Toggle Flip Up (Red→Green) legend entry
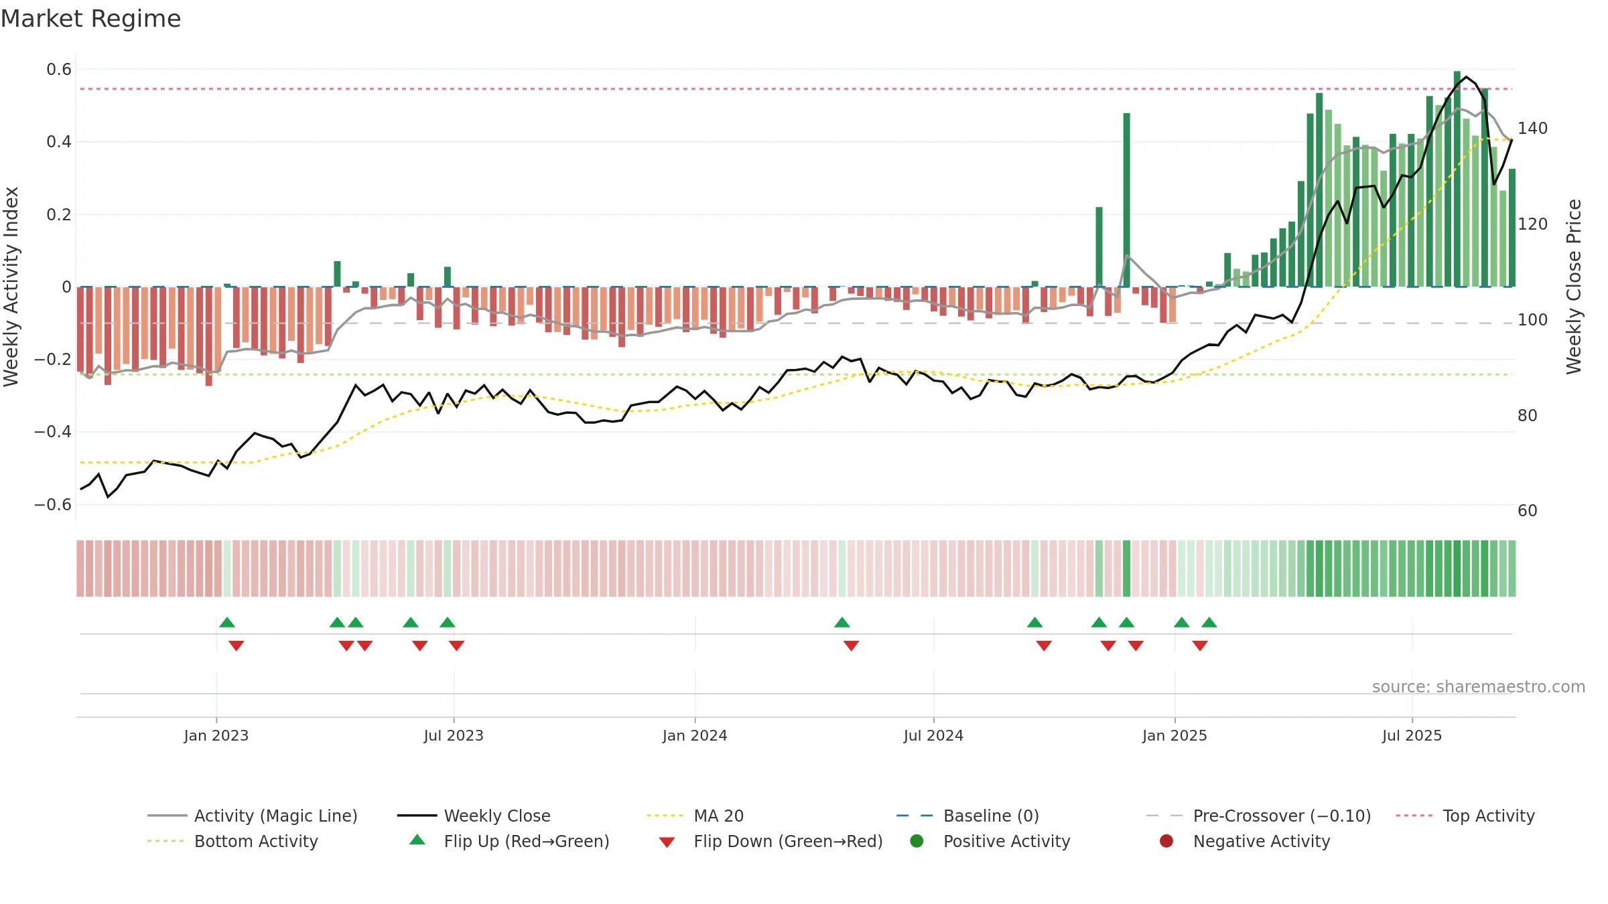 point(509,841)
